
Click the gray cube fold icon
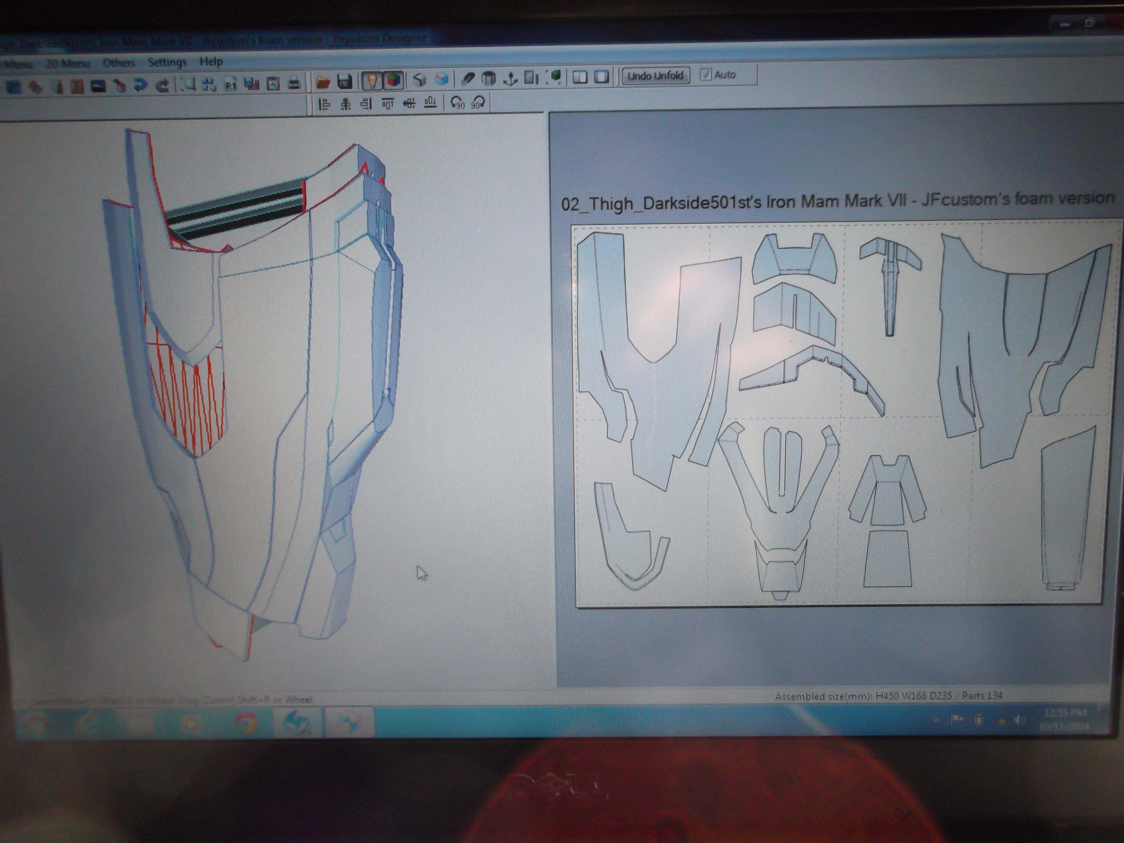pos(419,79)
